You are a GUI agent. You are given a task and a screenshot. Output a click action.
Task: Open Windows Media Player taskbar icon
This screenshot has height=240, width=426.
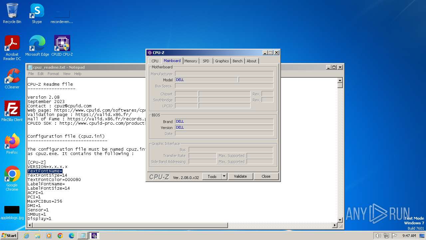point(49,236)
